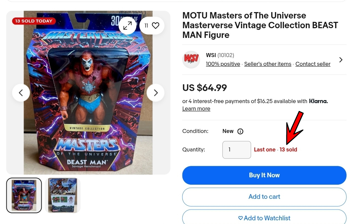Open the condition info icon

(240, 131)
